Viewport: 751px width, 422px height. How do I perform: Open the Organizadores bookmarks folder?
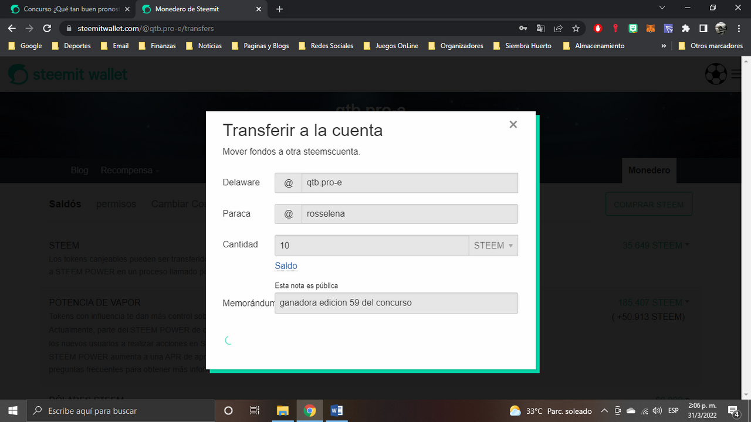point(456,46)
